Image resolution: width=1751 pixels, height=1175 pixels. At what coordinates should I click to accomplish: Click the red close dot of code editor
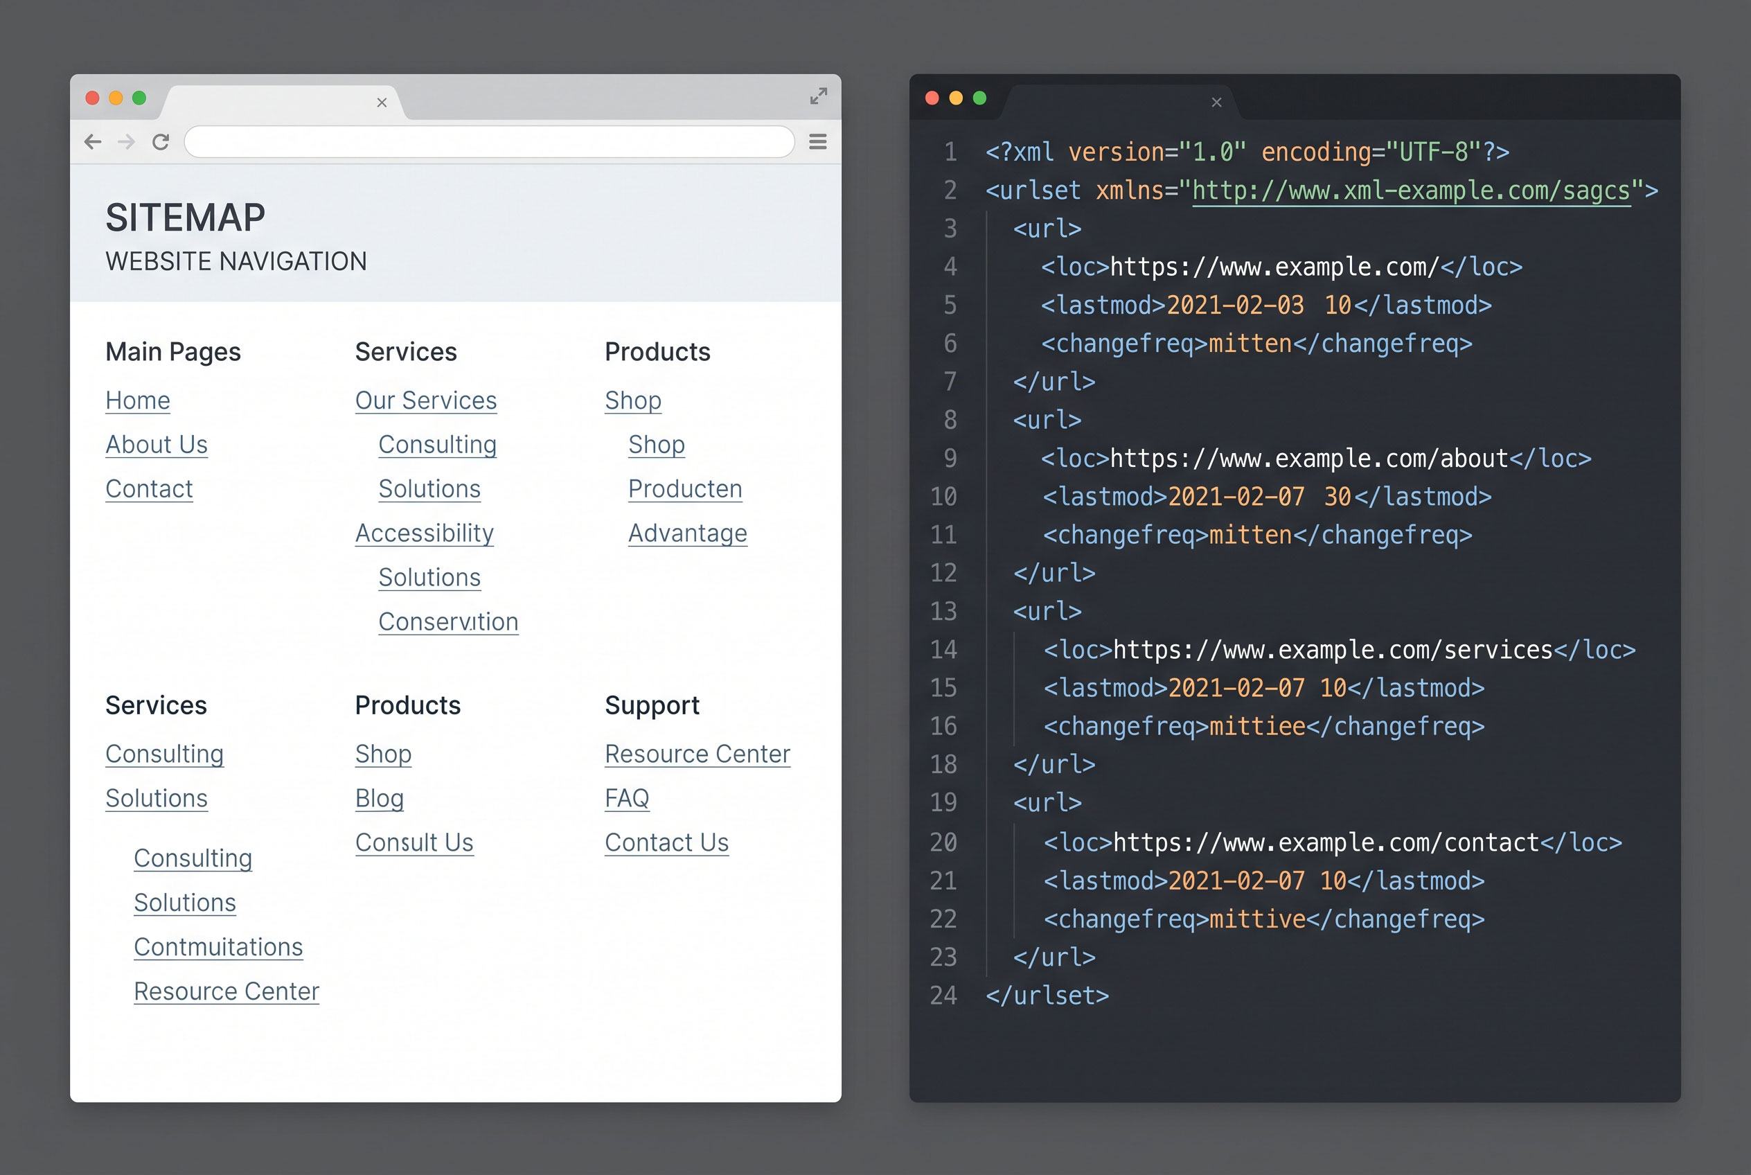[x=932, y=98]
